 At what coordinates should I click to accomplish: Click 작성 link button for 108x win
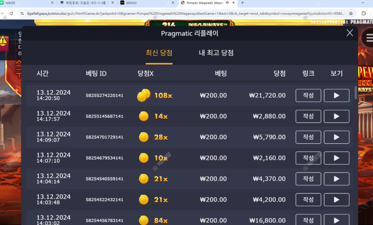(308, 96)
